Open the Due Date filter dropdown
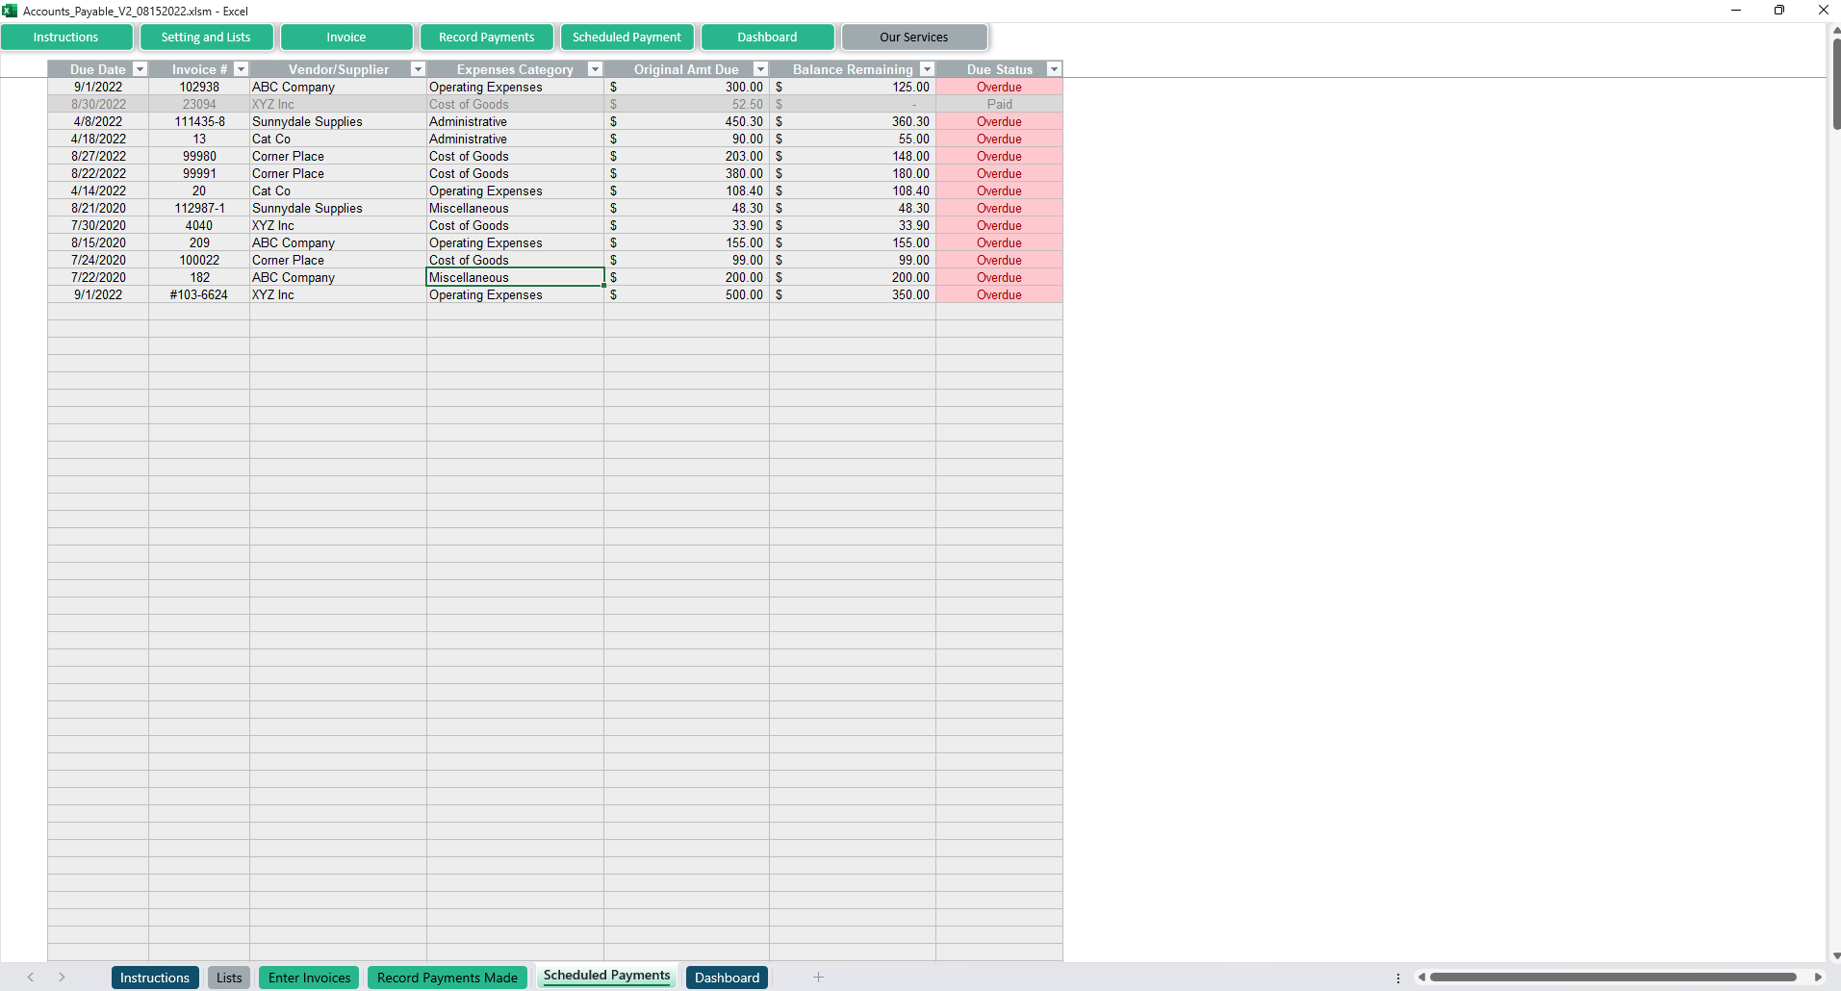The image size is (1841, 991). click(x=140, y=69)
